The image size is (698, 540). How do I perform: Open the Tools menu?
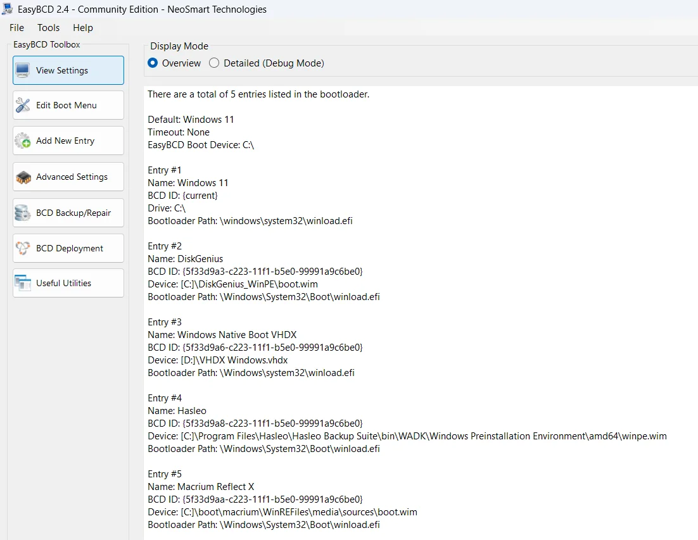point(49,28)
